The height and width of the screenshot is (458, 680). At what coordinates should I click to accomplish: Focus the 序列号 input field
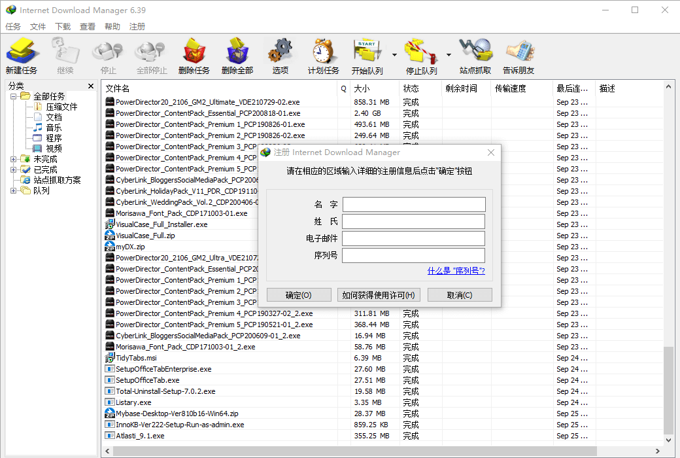(414, 255)
